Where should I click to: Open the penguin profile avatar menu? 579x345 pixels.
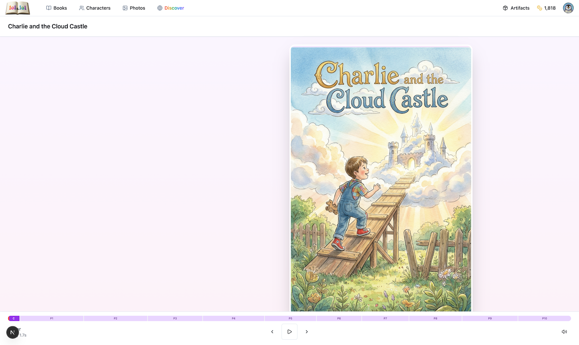coord(568,8)
